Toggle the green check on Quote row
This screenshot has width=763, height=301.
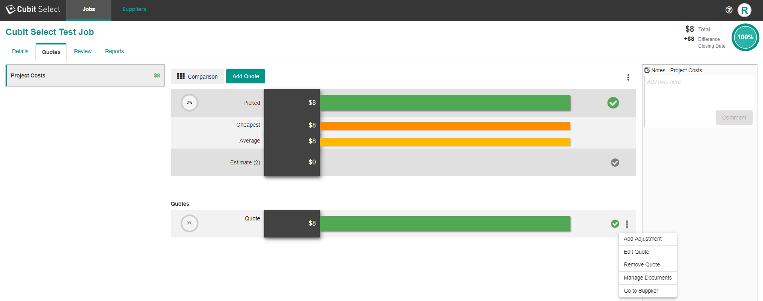(x=615, y=224)
